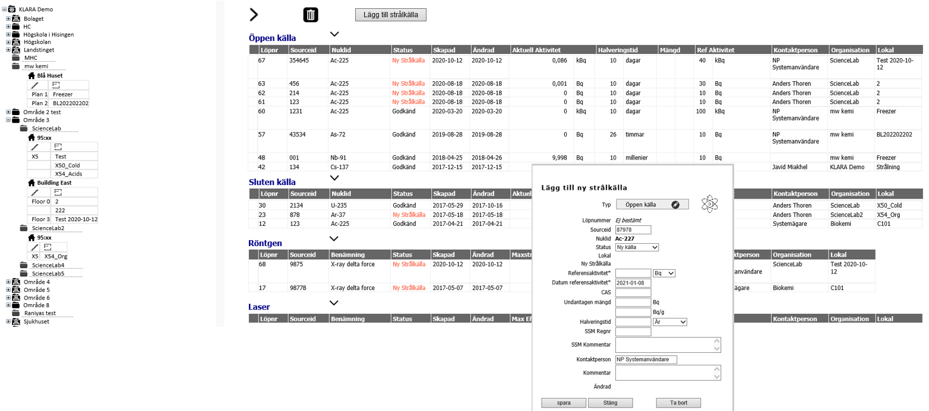Select the X54_Acids room in tree
Screen dimensions: 929x411
coord(68,174)
